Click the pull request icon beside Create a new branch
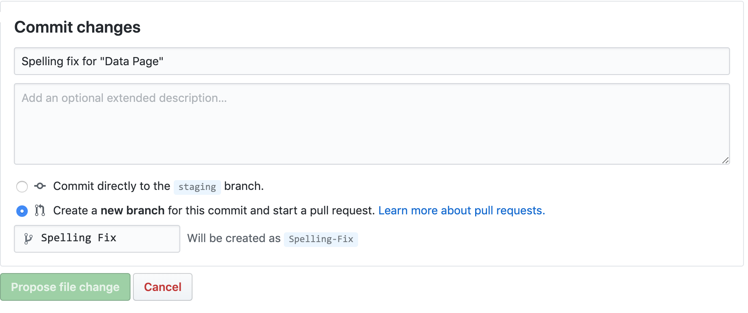 click(40, 210)
